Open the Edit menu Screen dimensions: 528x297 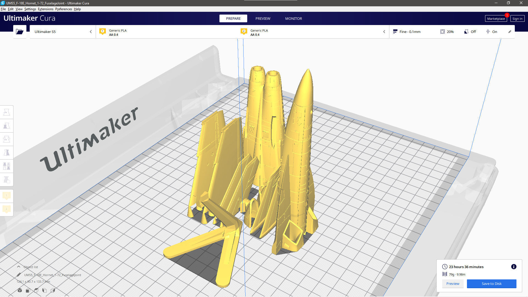tap(11, 9)
